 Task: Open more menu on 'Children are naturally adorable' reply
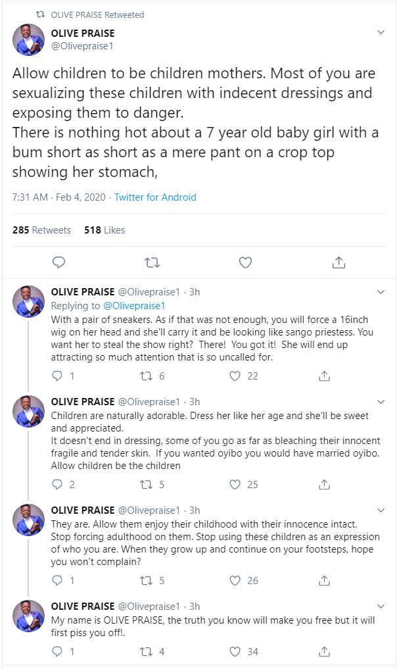coord(381,401)
